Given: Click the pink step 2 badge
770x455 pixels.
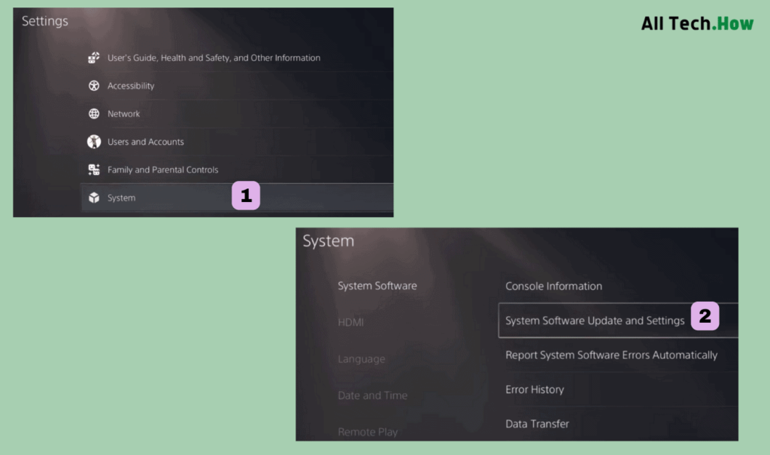Looking at the screenshot, I should 705,316.
